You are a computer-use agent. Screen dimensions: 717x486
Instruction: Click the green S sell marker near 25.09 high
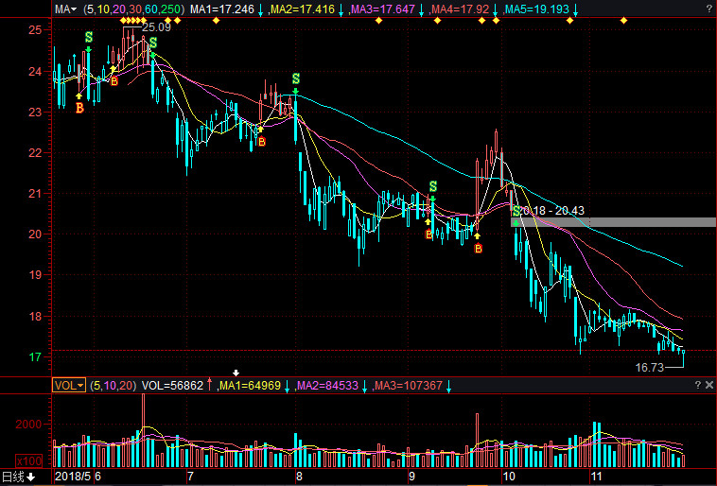point(151,43)
